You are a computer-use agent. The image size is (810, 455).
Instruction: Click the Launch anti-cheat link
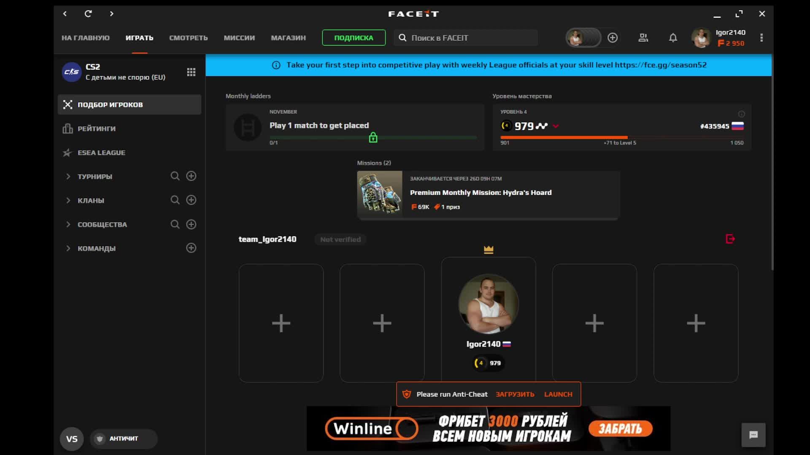(558, 394)
